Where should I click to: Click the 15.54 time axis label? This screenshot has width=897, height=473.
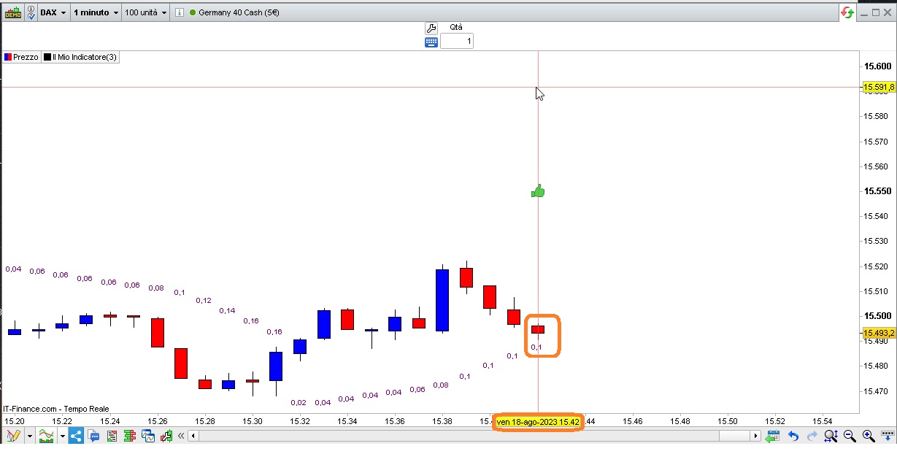point(823,421)
